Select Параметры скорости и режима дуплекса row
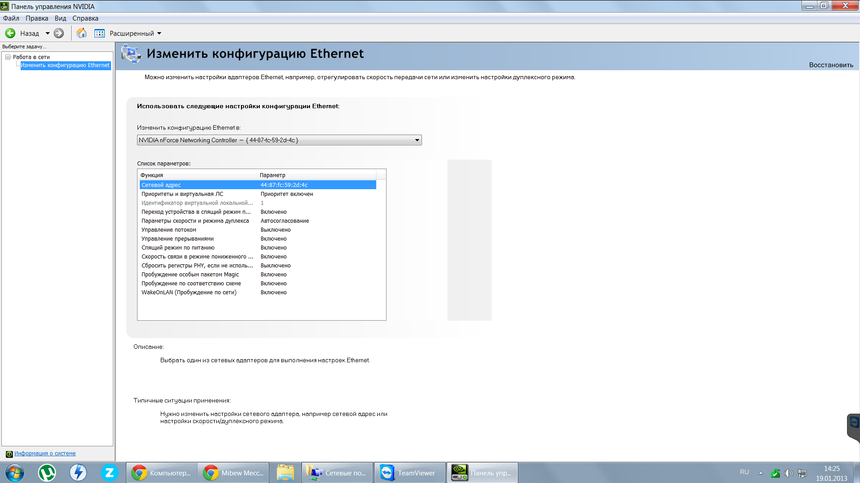860x483 pixels. pos(258,220)
